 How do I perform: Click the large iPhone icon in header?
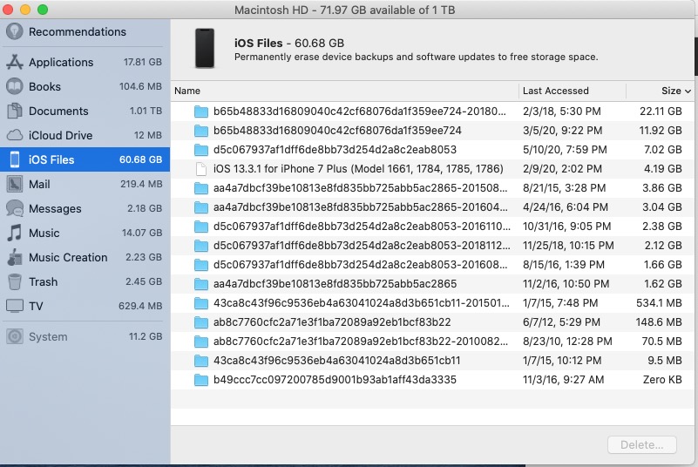tap(205, 49)
